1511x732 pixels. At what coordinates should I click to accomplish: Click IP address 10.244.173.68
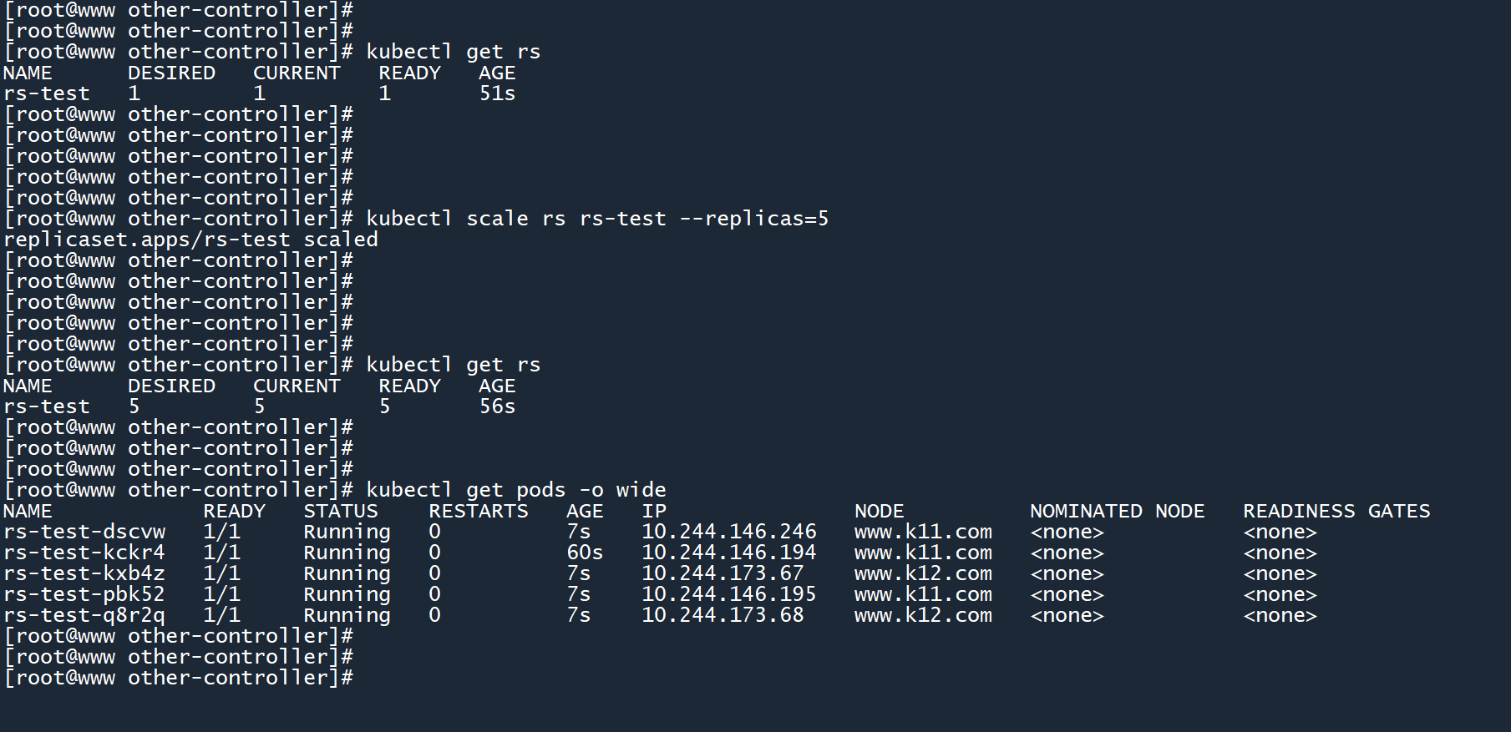pos(723,615)
